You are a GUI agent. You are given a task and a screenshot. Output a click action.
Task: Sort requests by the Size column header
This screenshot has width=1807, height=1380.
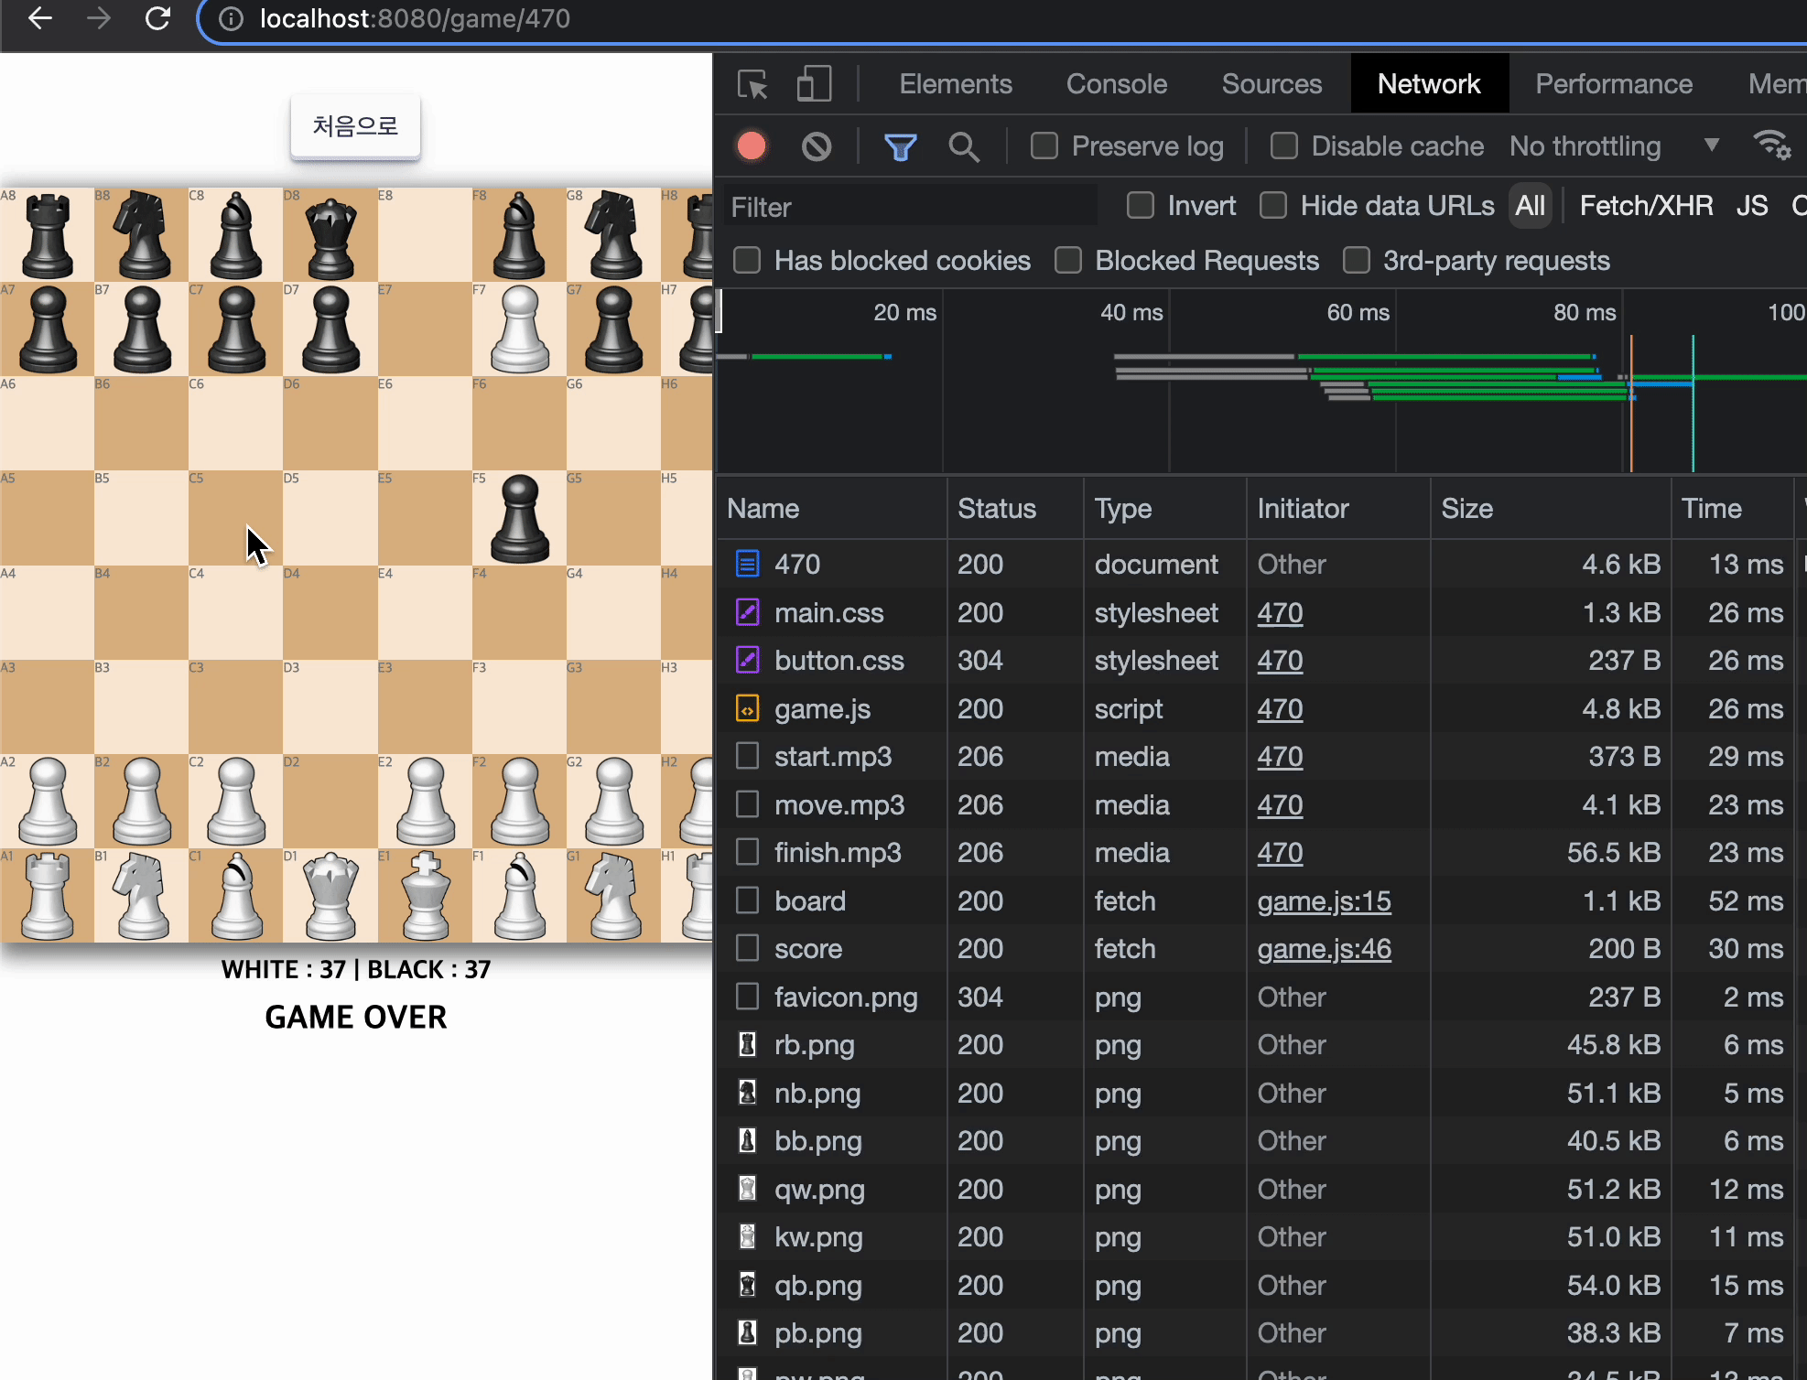1466,509
